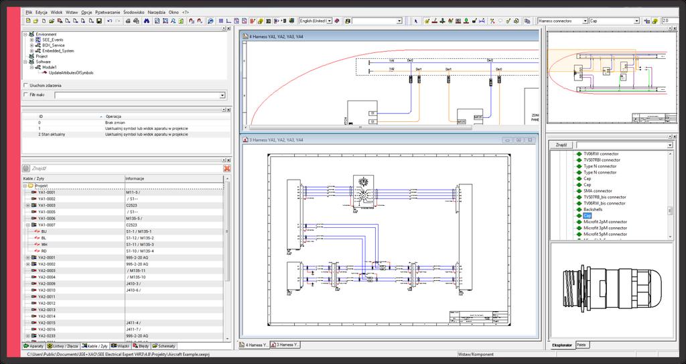Click the open folder toolbar icon

pos(51,21)
